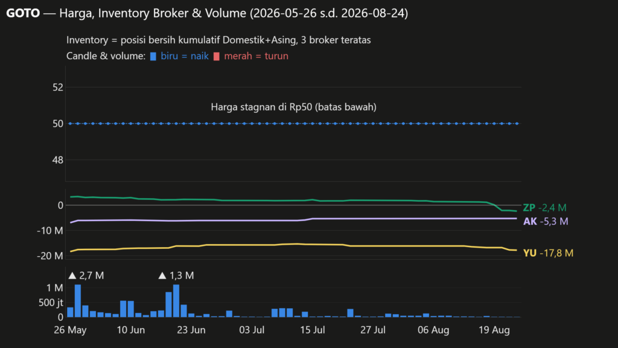Image resolution: width=618 pixels, height=348 pixels.
Task: Click the 26 May x-axis date label
Action: (70, 330)
